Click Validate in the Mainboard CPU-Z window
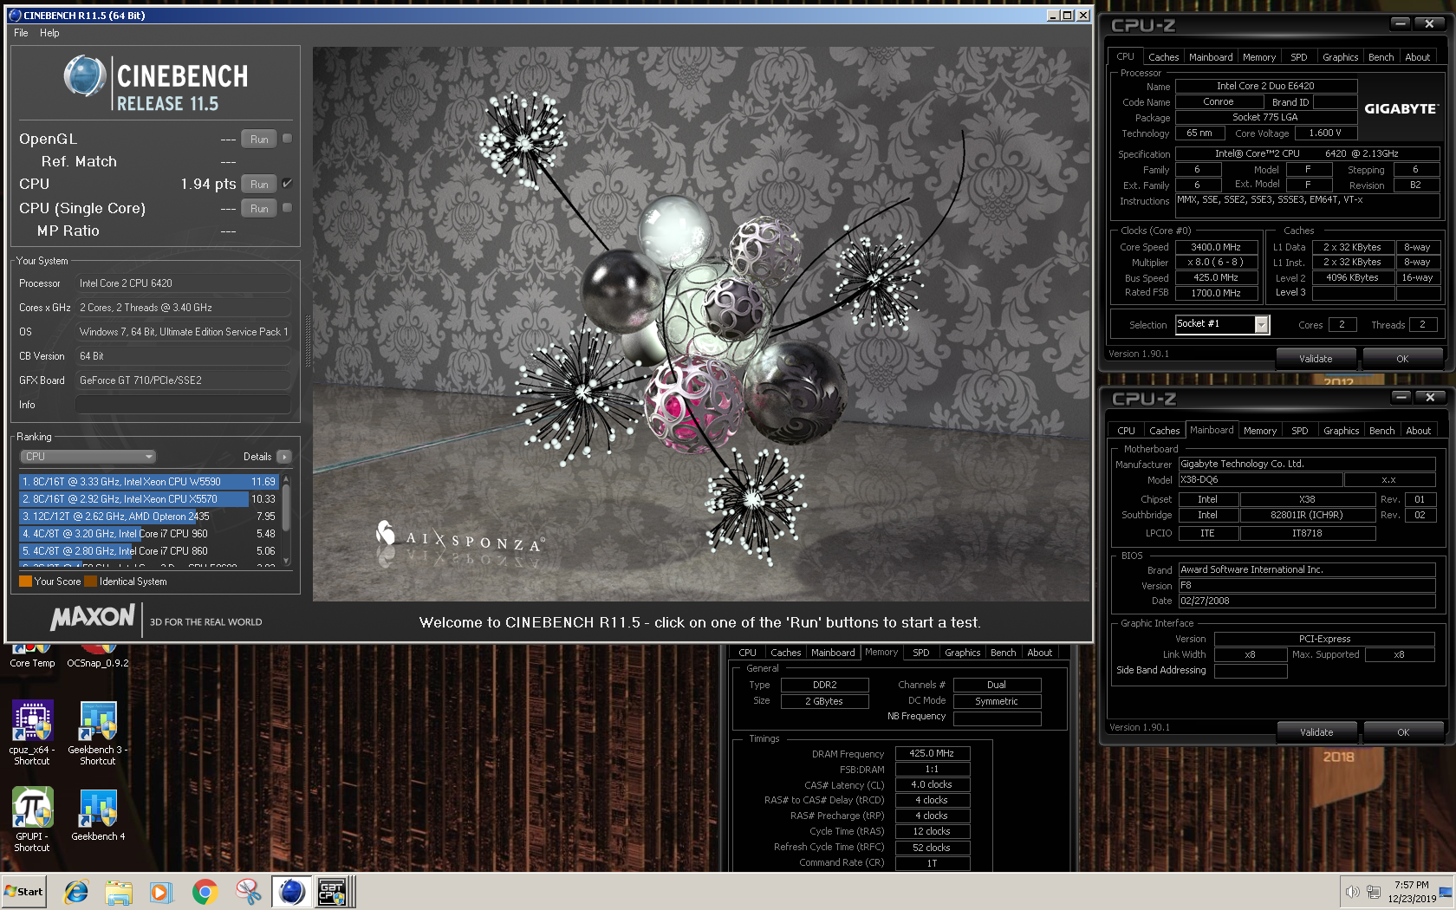This screenshot has width=1456, height=910. [1316, 732]
